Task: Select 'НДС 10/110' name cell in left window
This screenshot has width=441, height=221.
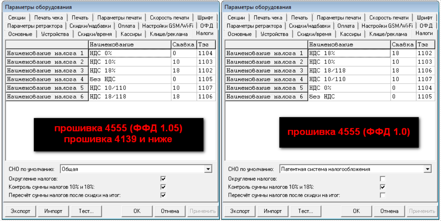Action: pyautogui.click(x=130, y=88)
